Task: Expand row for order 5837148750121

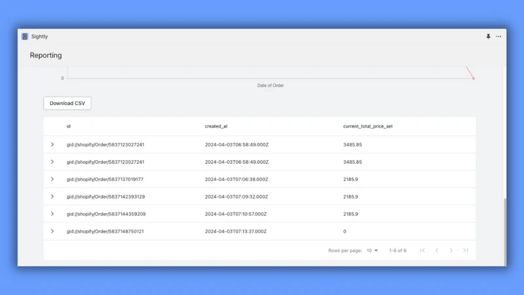Action: click(52, 231)
